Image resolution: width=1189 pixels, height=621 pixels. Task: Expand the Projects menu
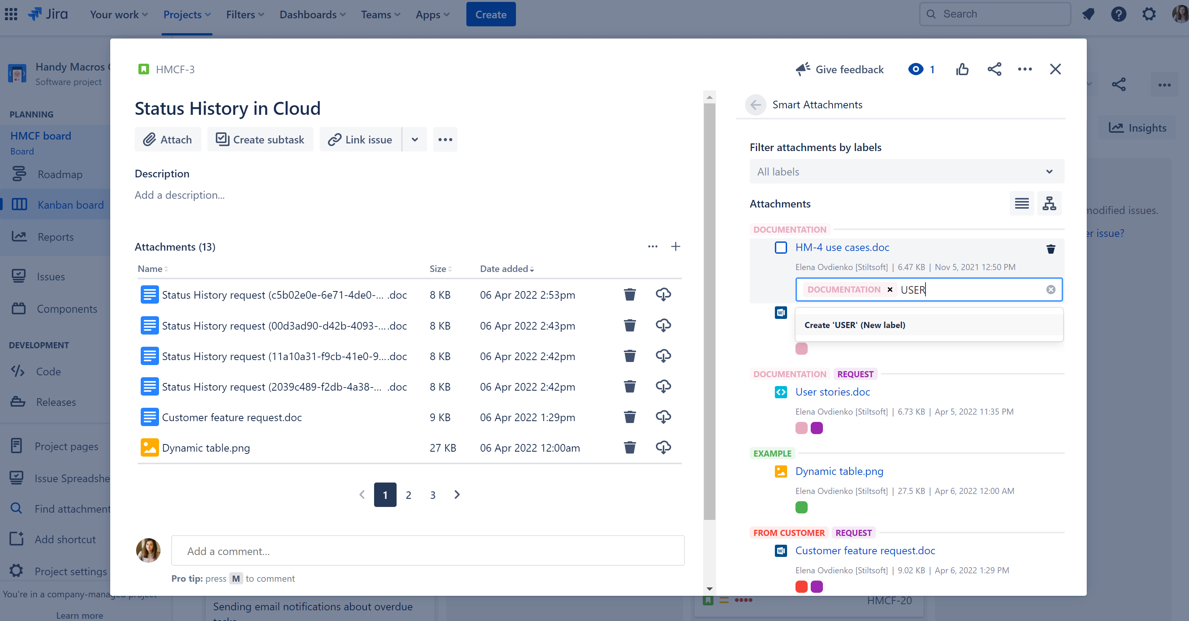(x=187, y=14)
